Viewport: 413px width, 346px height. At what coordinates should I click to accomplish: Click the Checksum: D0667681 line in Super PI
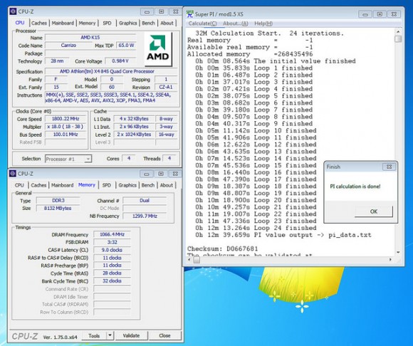tap(223, 248)
